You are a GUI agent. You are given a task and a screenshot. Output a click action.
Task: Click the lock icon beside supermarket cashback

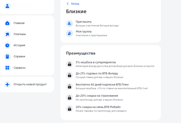click(x=70, y=64)
